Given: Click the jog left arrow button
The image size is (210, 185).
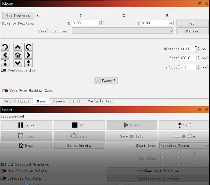Looking at the screenshot, I should (5, 55).
